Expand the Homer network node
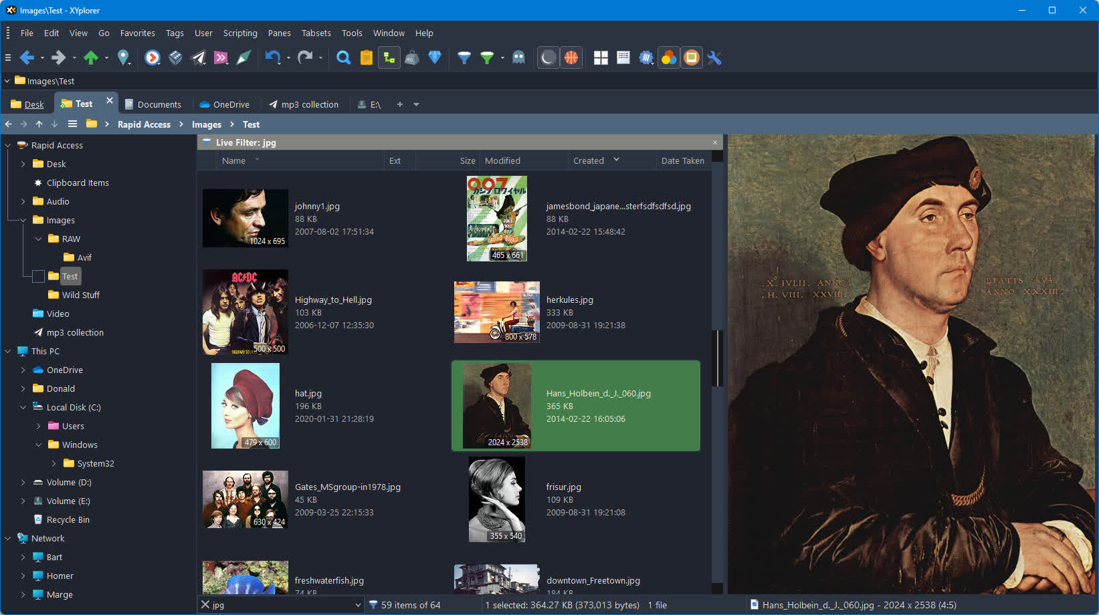Image resolution: width=1099 pixels, height=615 pixels. [x=23, y=576]
